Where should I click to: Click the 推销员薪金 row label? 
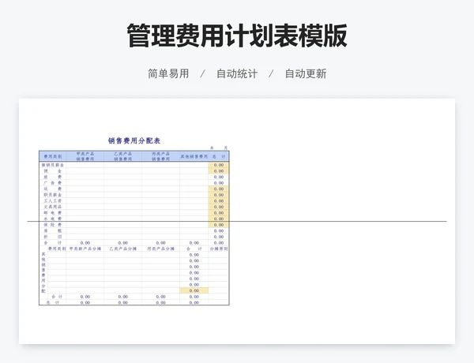(53, 165)
